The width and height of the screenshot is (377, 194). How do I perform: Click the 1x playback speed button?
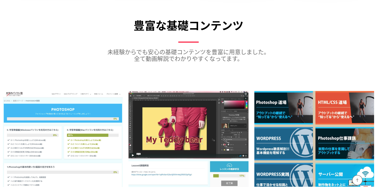click(x=246, y=98)
